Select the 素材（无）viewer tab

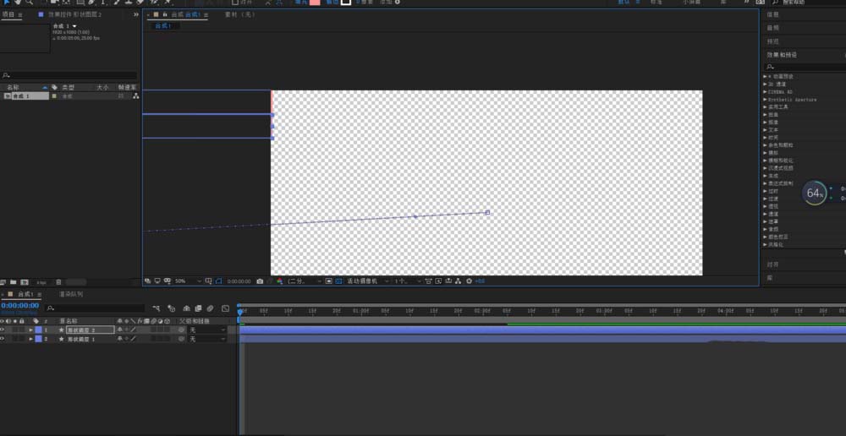tap(239, 14)
